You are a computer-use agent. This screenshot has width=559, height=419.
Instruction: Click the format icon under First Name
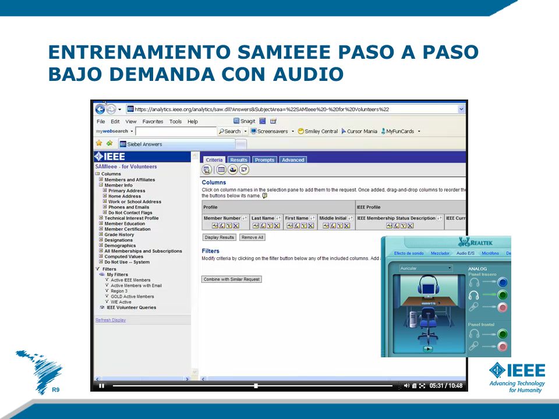click(x=290, y=226)
